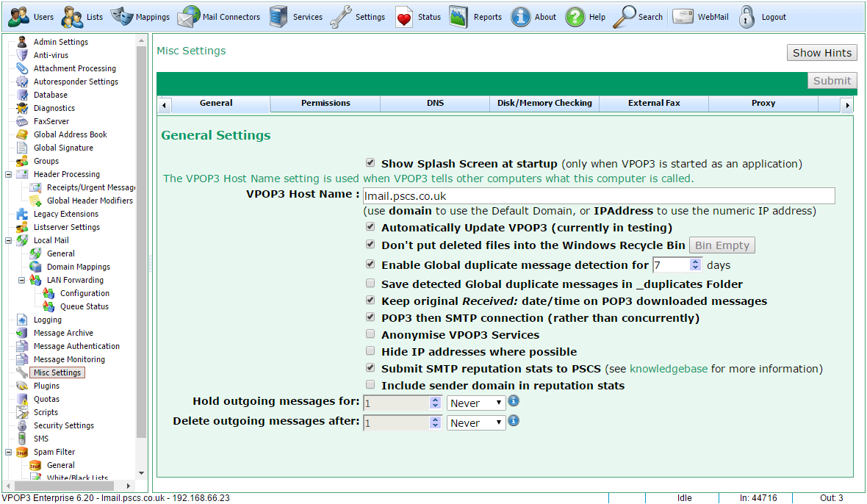Open the knowledgebase link
Image resolution: width=867 pixels, height=504 pixels.
669,369
